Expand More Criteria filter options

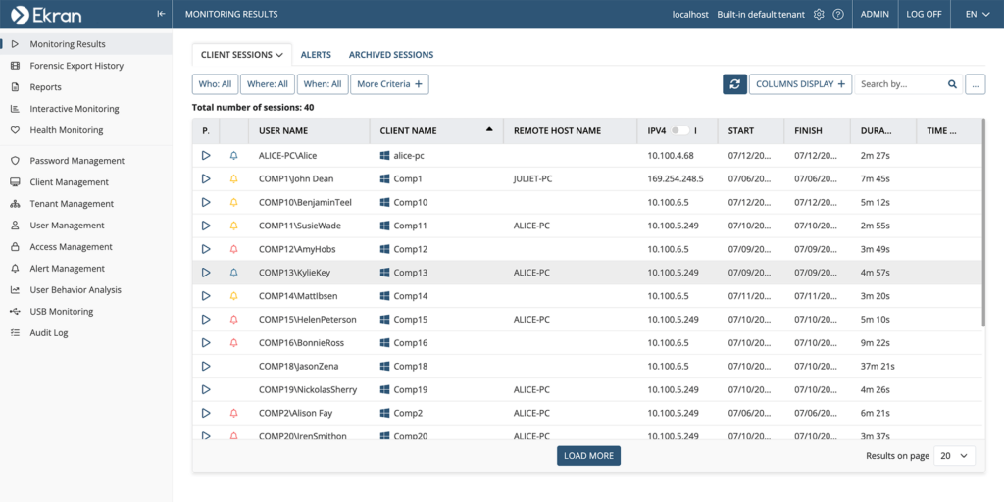tap(389, 84)
